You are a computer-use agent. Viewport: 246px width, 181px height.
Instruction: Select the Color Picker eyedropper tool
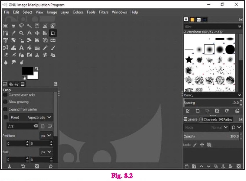point(14,33)
